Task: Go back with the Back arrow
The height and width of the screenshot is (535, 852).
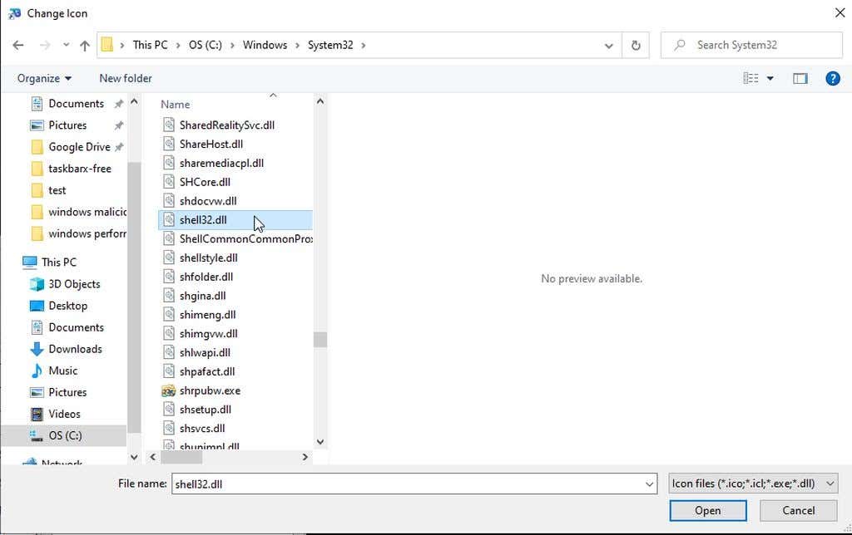Action: coord(18,45)
